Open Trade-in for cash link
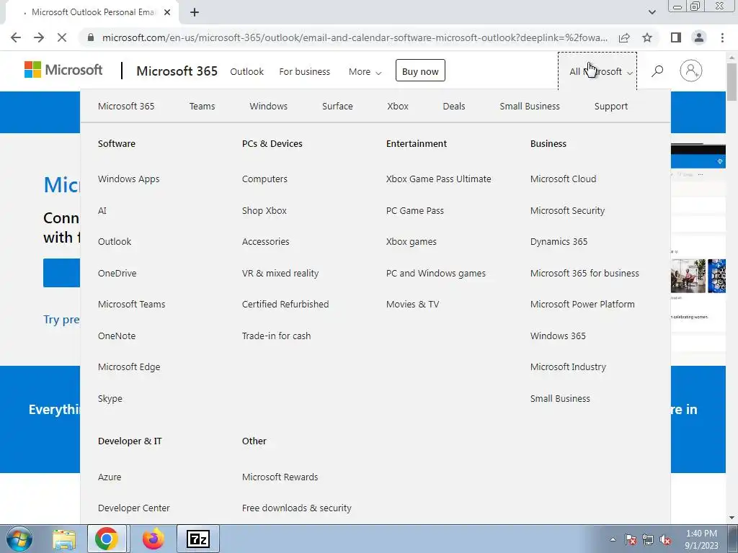738x553 pixels. [x=276, y=336]
